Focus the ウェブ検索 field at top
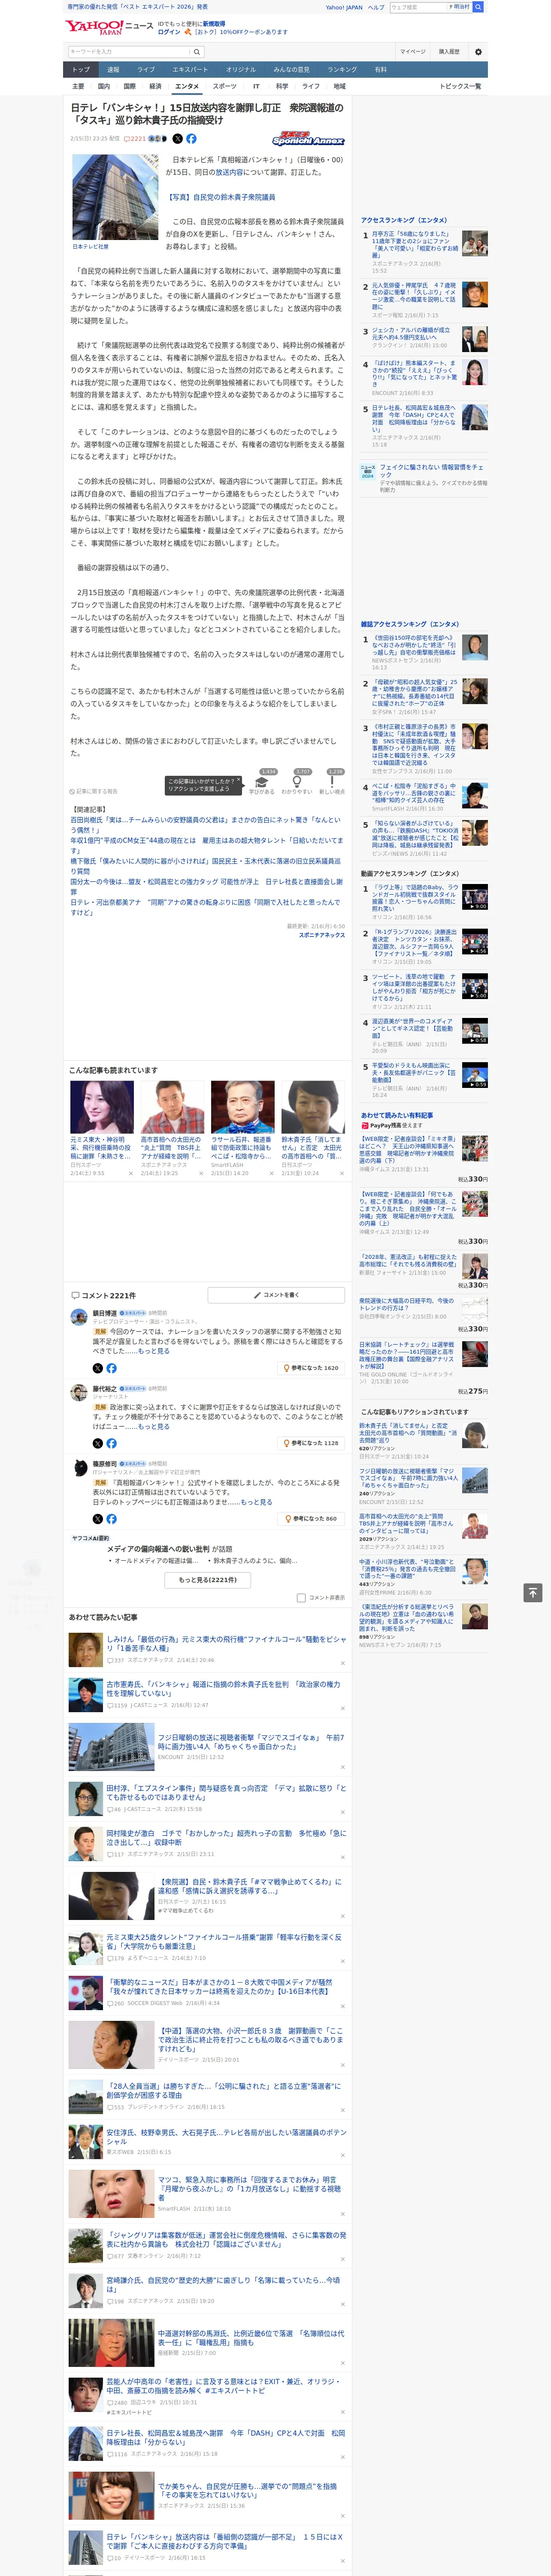The width and height of the screenshot is (551, 2576). 417,6
